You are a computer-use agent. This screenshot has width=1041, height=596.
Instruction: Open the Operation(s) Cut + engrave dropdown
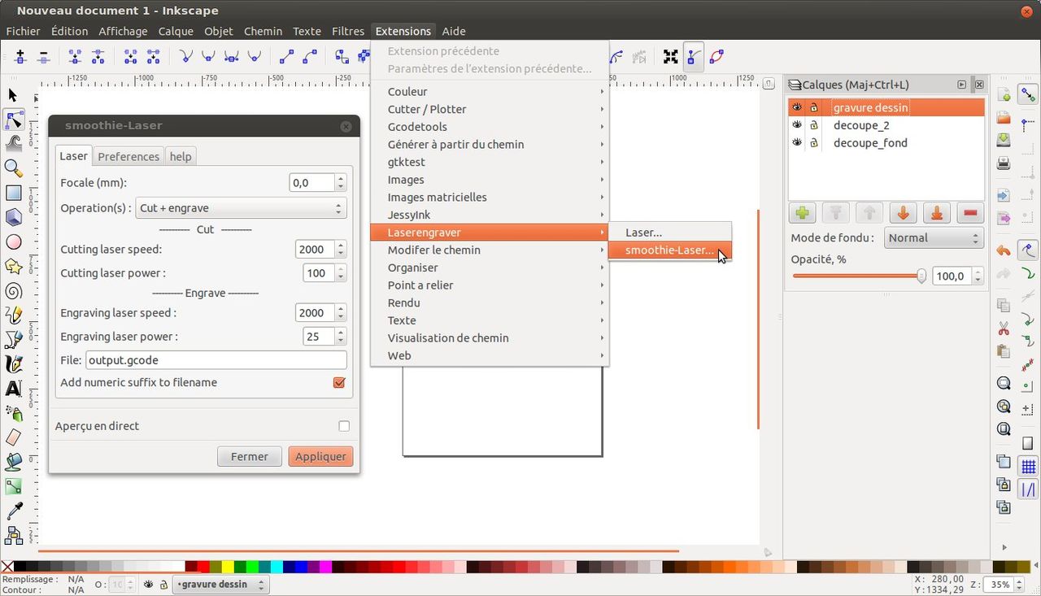[x=241, y=208]
